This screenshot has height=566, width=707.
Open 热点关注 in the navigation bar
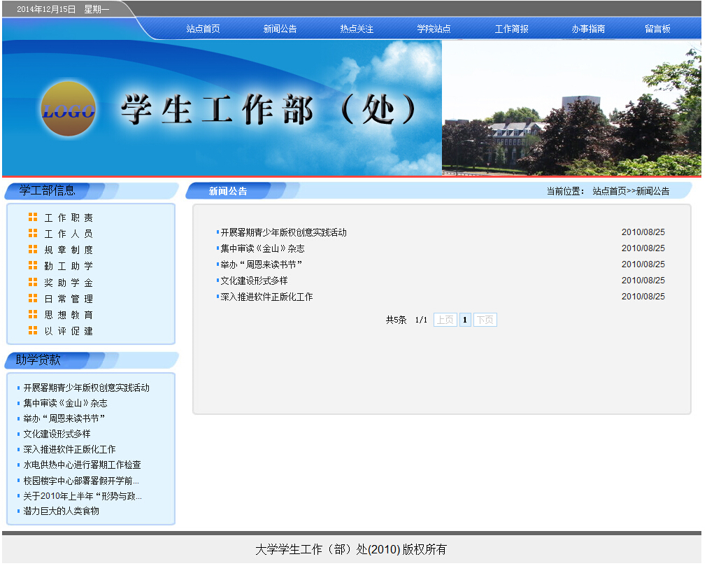357,29
